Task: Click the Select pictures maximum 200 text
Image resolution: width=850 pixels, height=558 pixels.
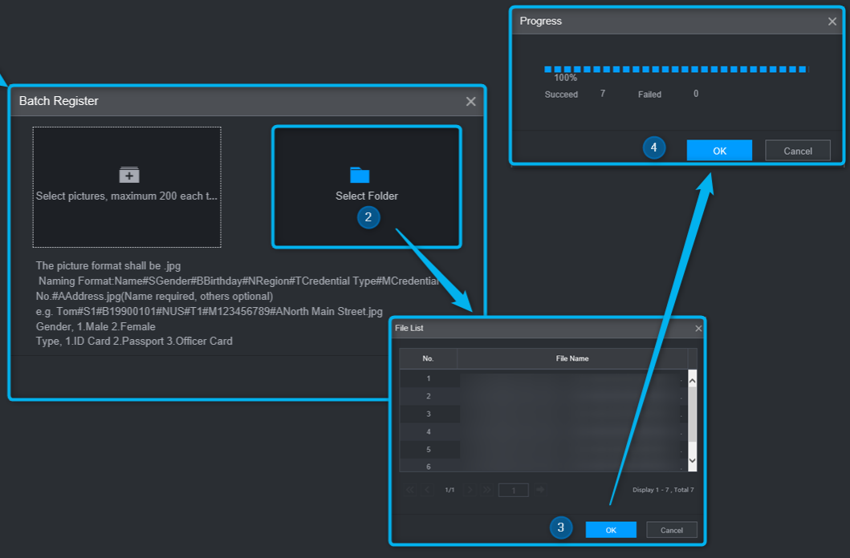Action: click(x=126, y=196)
